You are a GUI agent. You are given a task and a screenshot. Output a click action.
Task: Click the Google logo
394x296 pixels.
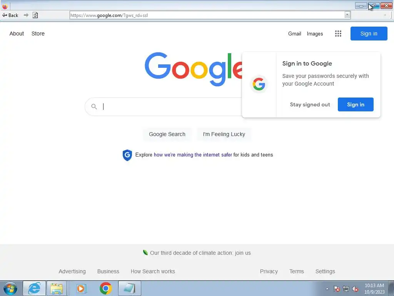coord(194,69)
